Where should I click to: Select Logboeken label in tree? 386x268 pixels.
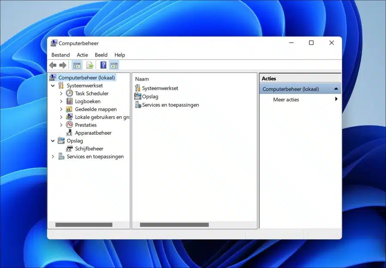pos(87,101)
